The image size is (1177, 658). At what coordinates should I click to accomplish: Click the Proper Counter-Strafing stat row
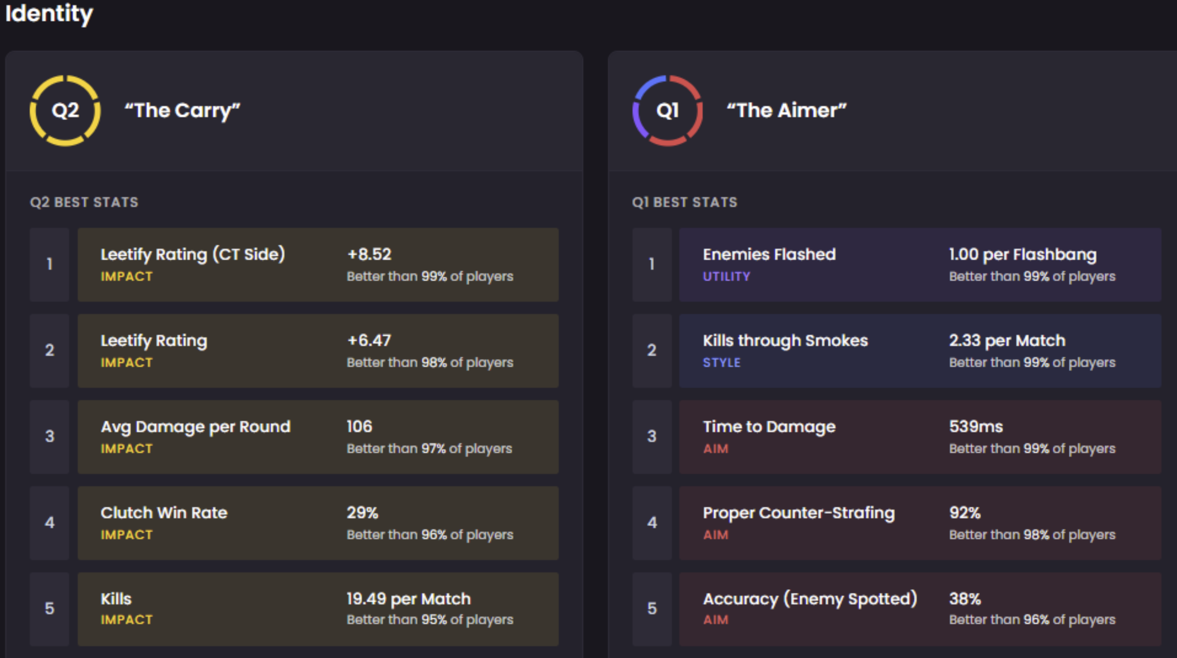coord(920,523)
